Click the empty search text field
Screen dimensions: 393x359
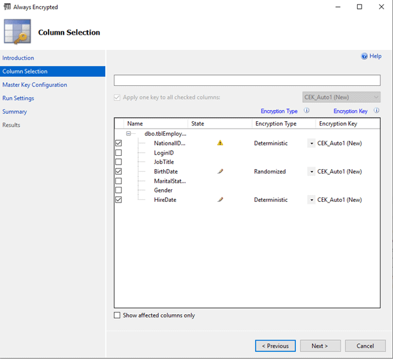[x=247, y=80]
